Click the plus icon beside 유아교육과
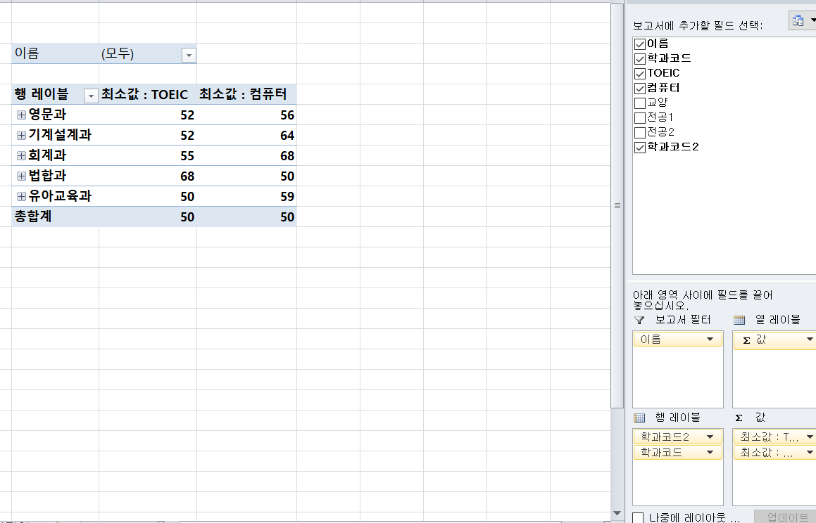816x523 pixels. click(21, 196)
